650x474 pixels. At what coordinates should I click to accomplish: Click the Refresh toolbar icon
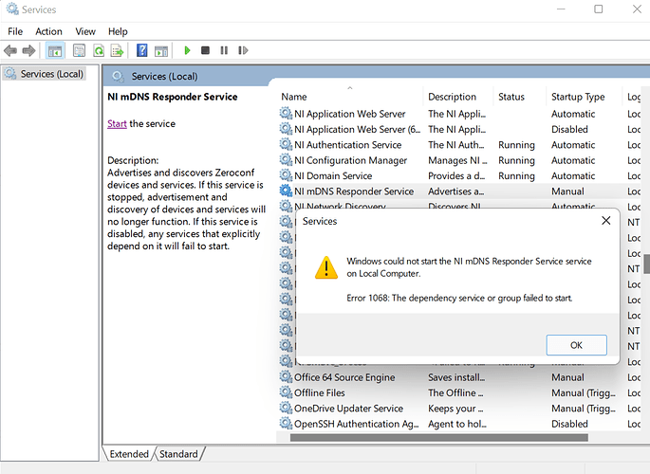[99, 50]
